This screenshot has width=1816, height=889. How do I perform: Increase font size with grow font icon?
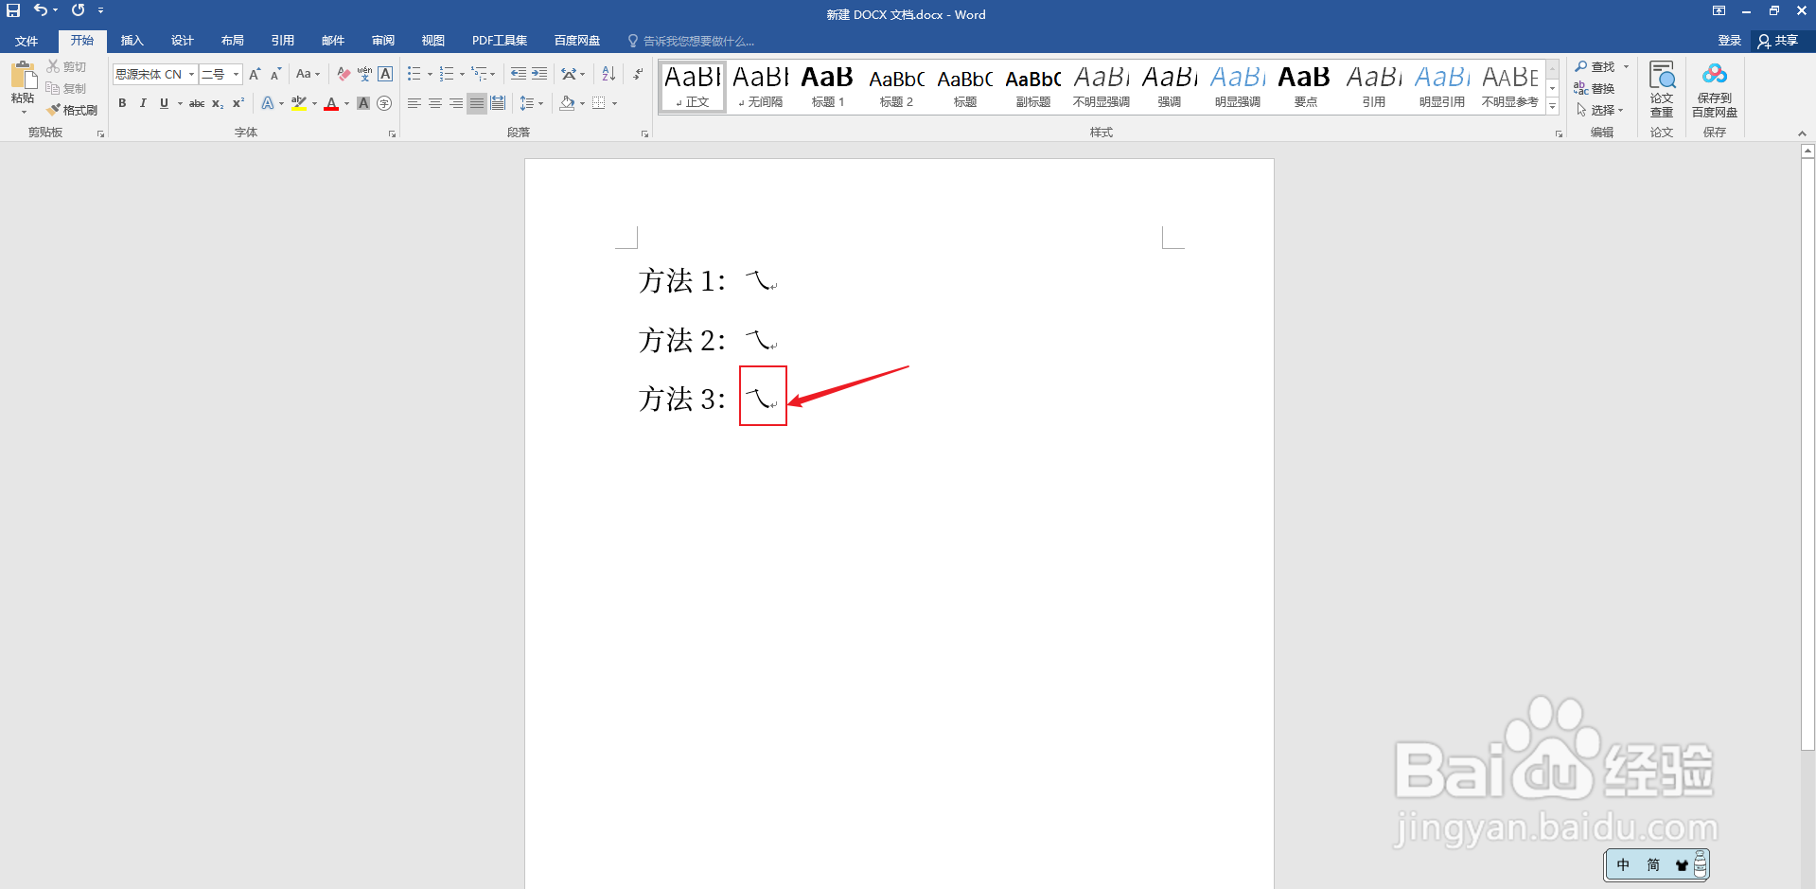tap(255, 74)
